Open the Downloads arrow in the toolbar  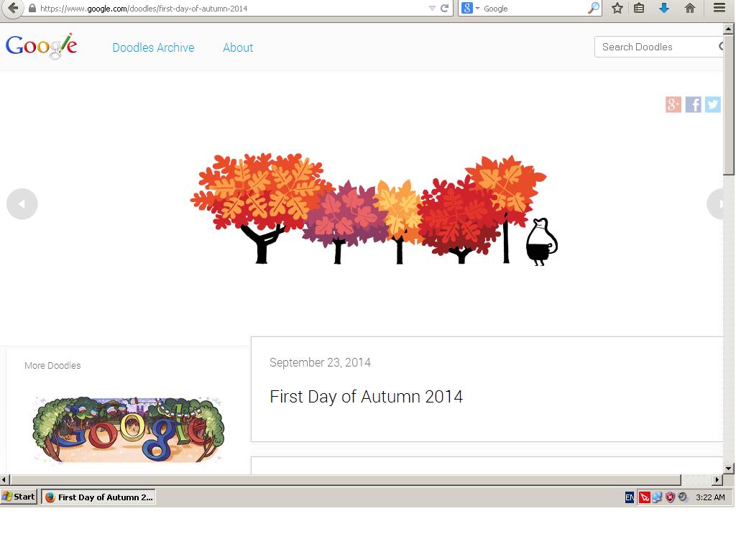click(664, 8)
